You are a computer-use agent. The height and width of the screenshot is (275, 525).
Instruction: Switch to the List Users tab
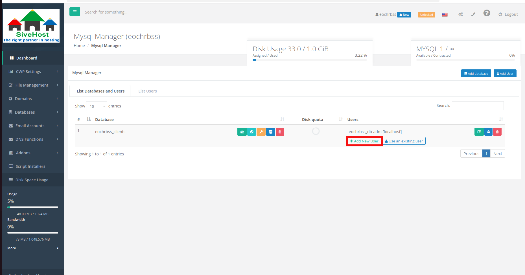tap(148, 91)
